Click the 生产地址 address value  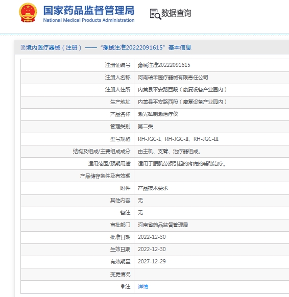point(182,102)
